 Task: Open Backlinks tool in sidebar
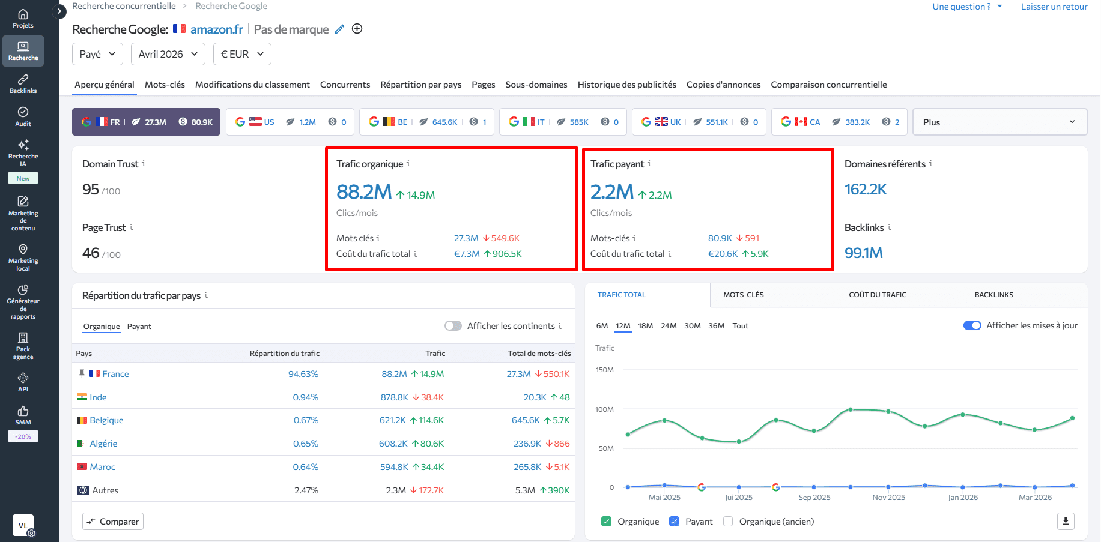coord(23,84)
